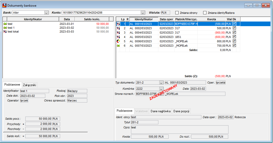This screenshot has width=273, height=143.
Task: Click the Okres sprawozd. field Marzec
Action: point(77,100)
